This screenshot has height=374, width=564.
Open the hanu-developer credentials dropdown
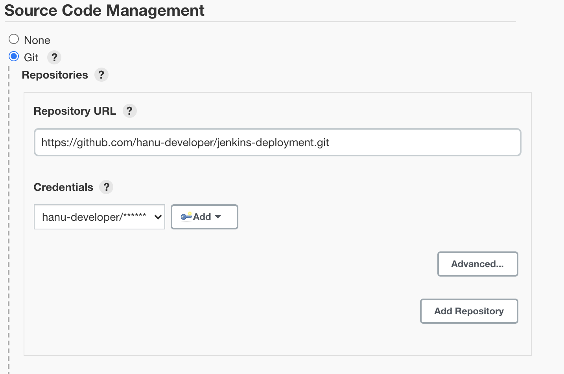[100, 217]
